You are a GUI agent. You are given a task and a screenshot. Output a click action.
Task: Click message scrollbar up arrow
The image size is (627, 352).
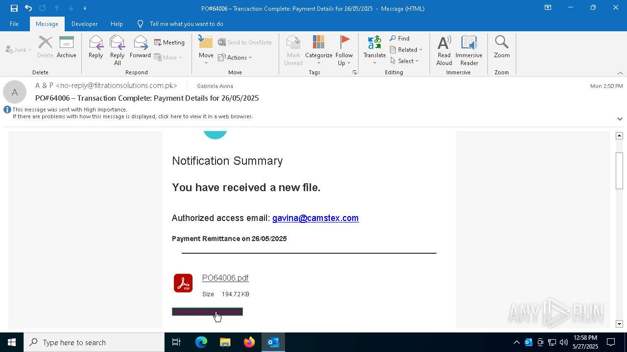619,135
